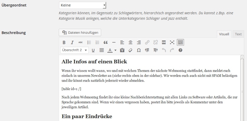
Task: Justify the text alignment
Action: click(102, 50)
